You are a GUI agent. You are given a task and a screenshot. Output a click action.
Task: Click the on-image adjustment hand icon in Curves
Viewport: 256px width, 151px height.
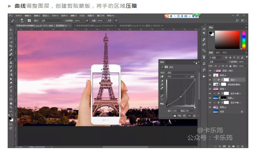tap(162, 76)
